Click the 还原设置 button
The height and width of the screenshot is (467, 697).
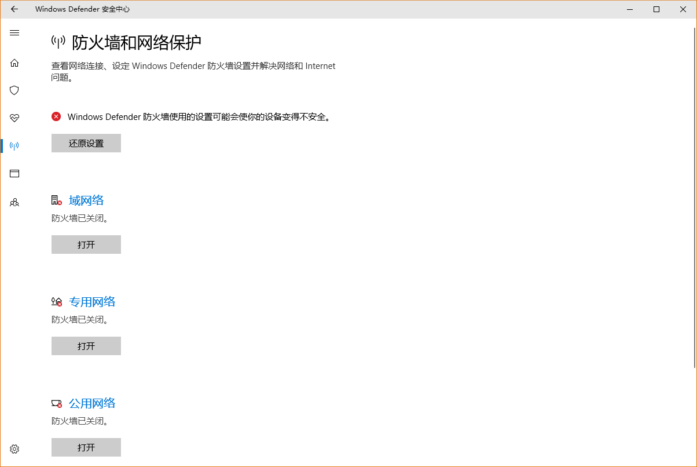pyautogui.click(x=86, y=143)
